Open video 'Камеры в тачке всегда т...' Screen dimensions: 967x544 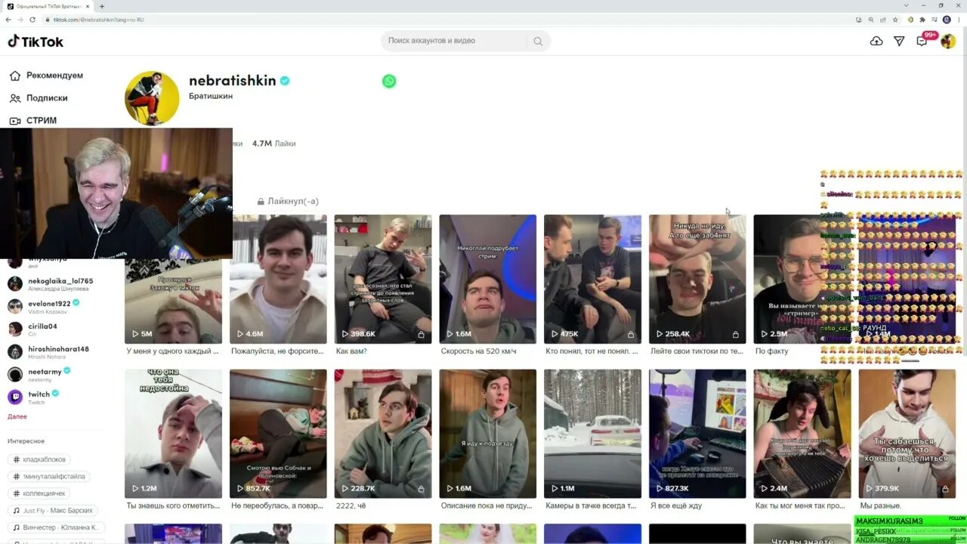coord(592,434)
